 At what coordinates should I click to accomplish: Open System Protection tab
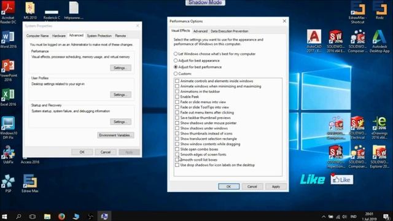99,36
